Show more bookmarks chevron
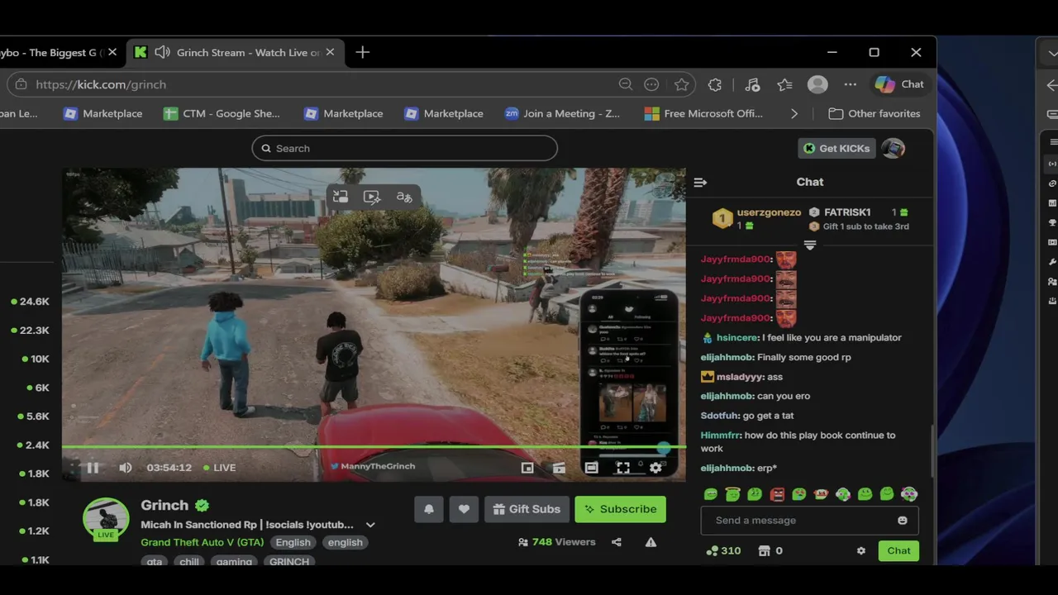 [x=794, y=114]
